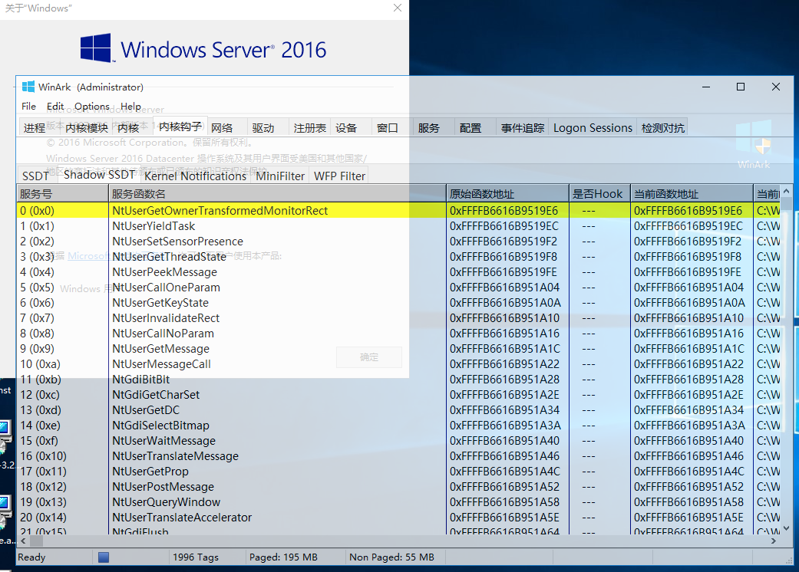
Task: Open the WinArk desktop shortcut icon
Action: click(754, 144)
